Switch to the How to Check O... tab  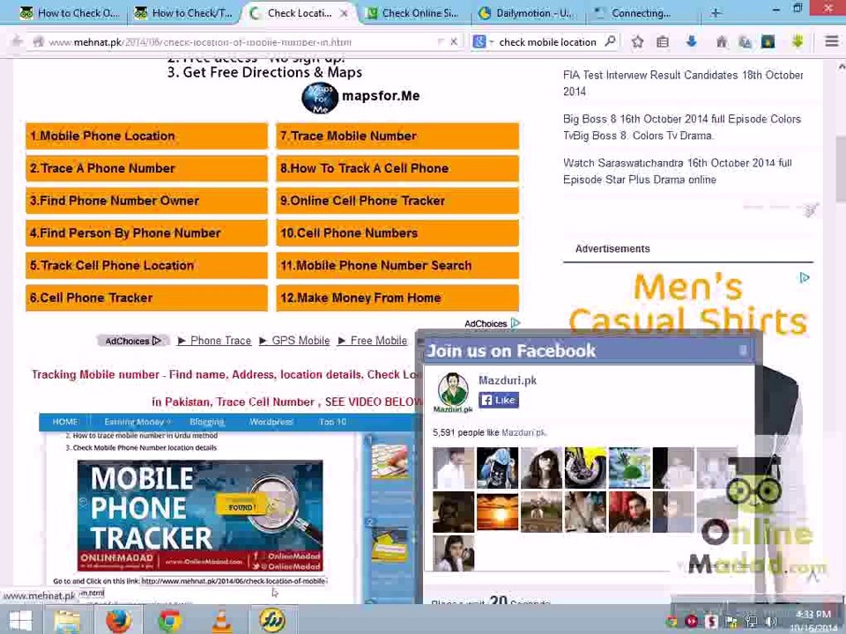tap(69, 13)
